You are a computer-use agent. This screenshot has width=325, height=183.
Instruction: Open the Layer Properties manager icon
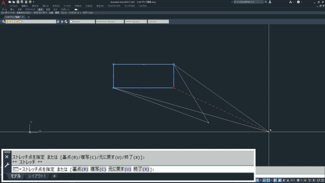click(x=3, y=22)
